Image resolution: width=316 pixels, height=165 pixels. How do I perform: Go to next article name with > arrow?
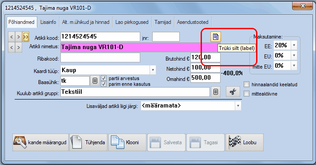tap(19, 48)
